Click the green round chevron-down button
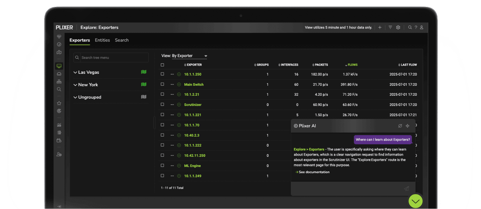 click(x=416, y=201)
